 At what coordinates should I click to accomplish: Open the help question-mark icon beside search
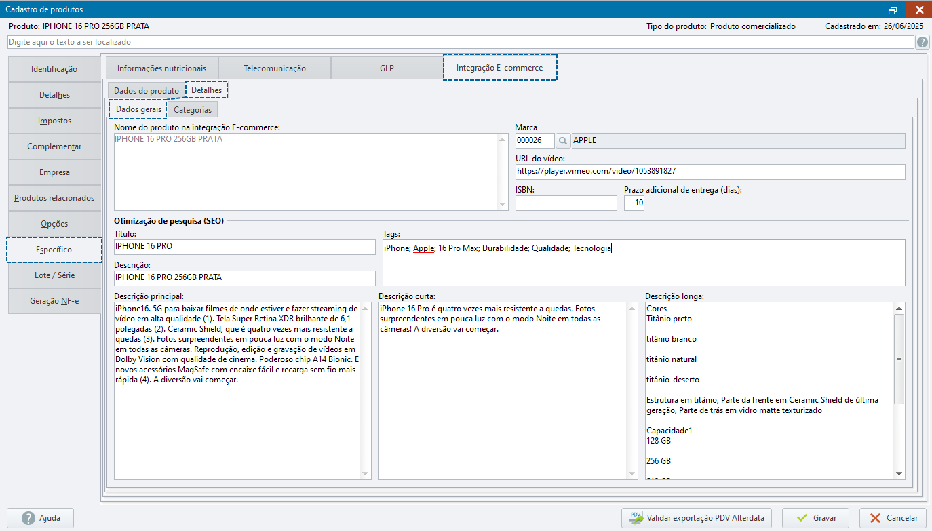(923, 42)
